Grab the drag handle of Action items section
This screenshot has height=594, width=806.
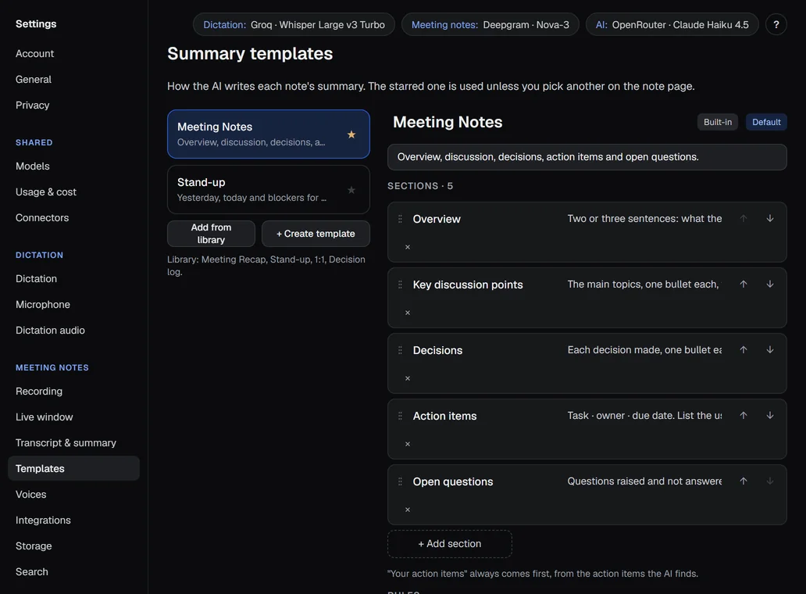click(x=400, y=416)
